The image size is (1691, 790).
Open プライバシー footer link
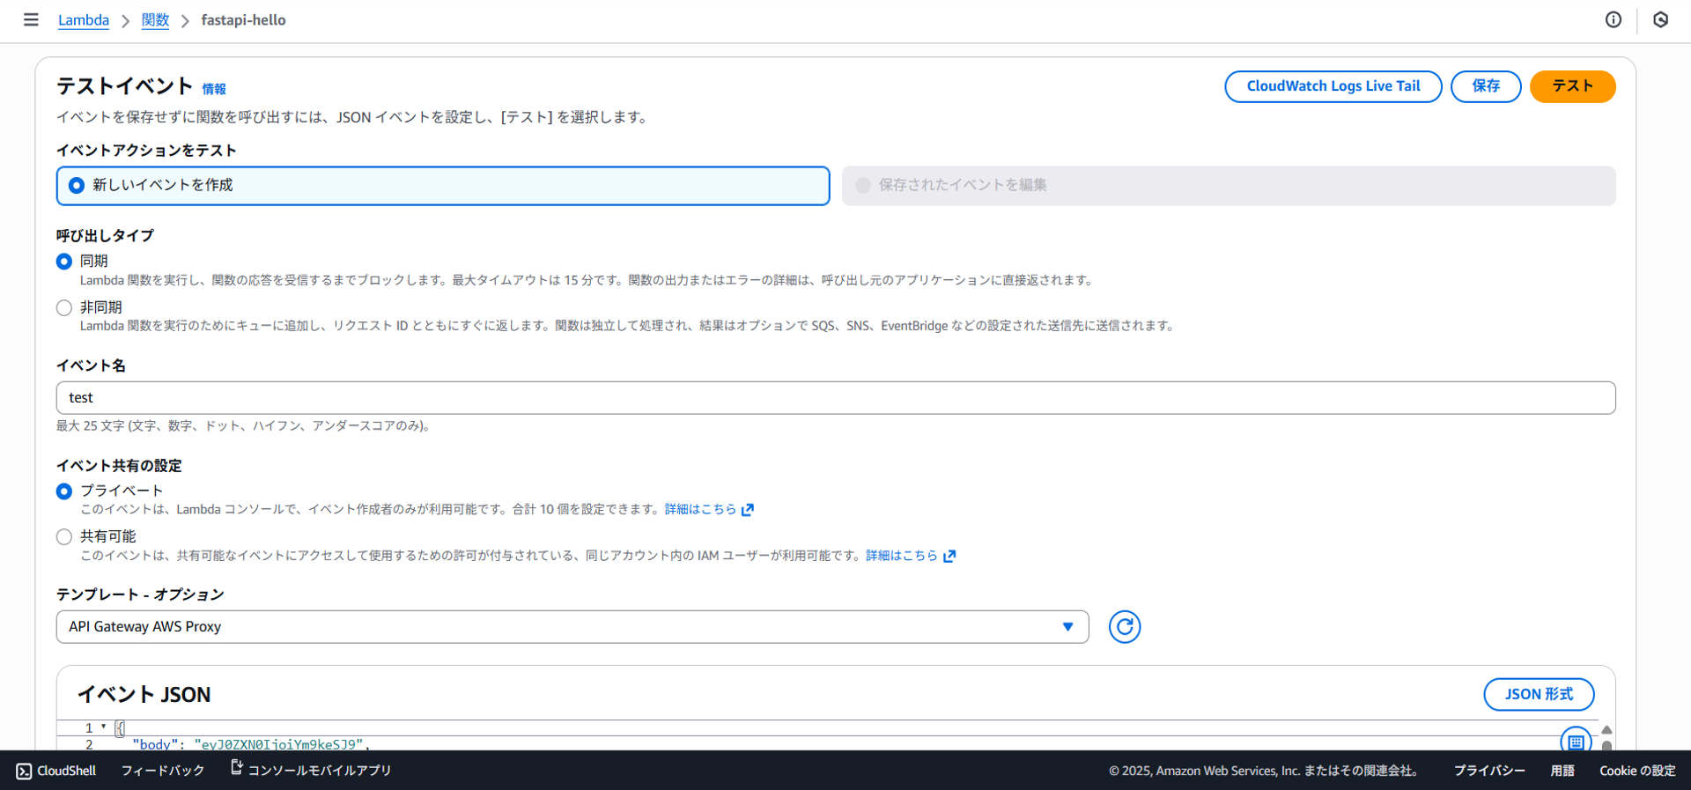1489,771
